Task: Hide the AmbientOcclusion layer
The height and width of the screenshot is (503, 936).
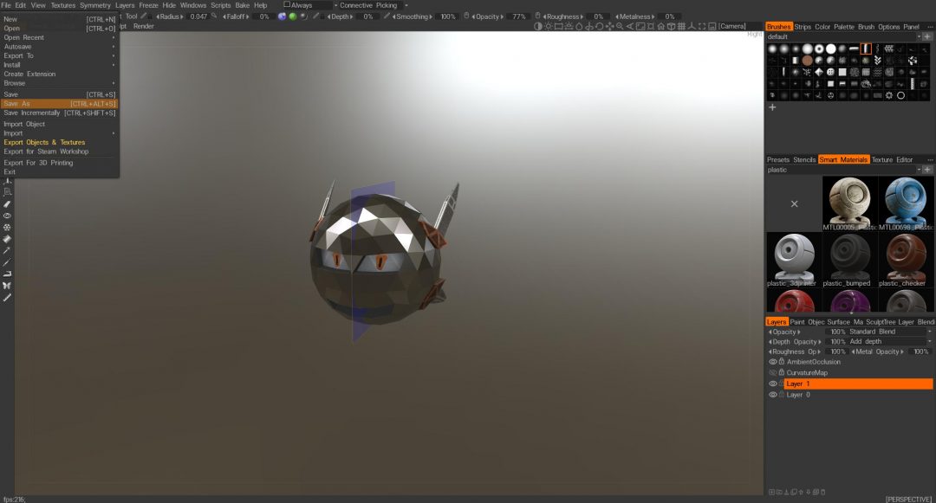Action: [x=773, y=362]
